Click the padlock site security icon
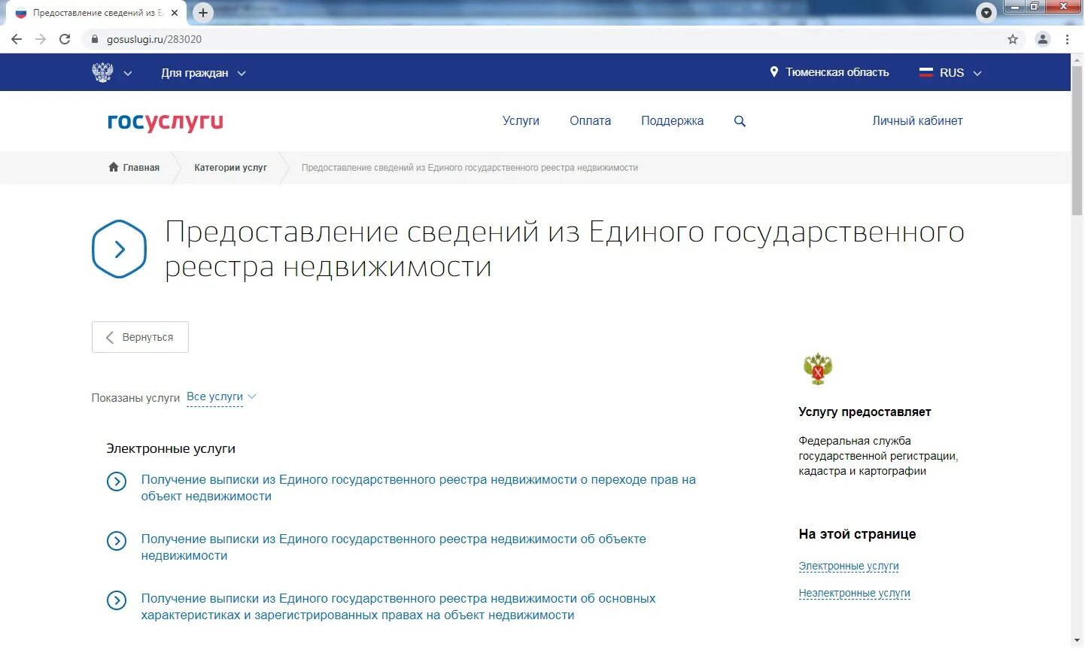This screenshot has width=1085, height=650. click(x=94, y=39)
